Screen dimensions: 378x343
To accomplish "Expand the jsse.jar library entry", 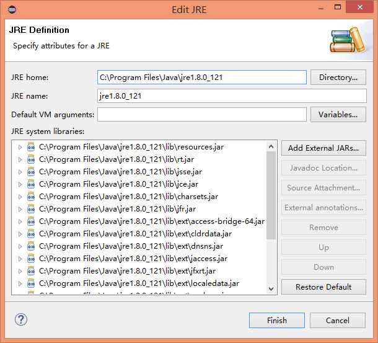I will (x=20, y=172).
